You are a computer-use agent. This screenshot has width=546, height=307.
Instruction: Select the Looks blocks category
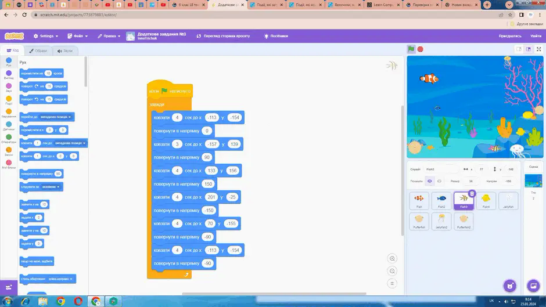click(9, 75)
